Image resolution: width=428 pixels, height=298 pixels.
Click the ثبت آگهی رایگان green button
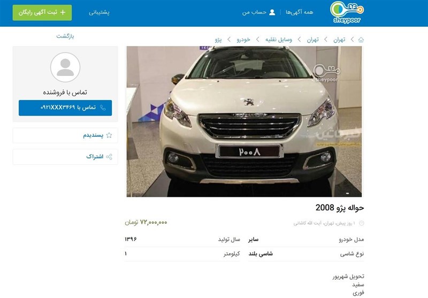click(42, 12)
